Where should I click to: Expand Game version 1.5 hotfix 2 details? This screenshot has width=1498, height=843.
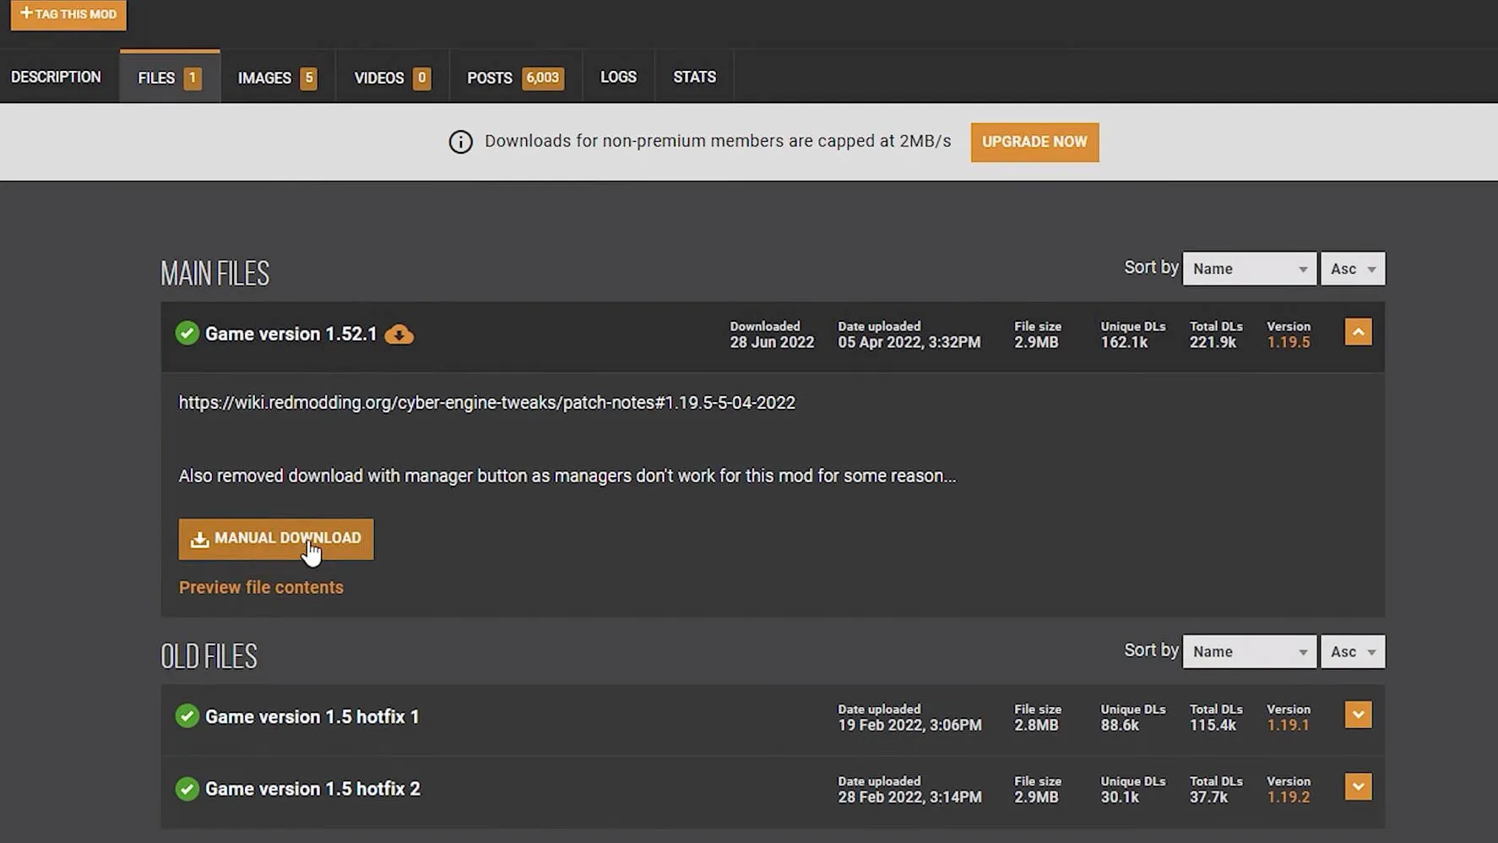[x=1358, y=786]
